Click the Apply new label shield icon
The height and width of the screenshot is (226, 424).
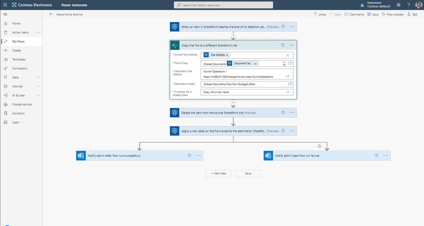175,131
